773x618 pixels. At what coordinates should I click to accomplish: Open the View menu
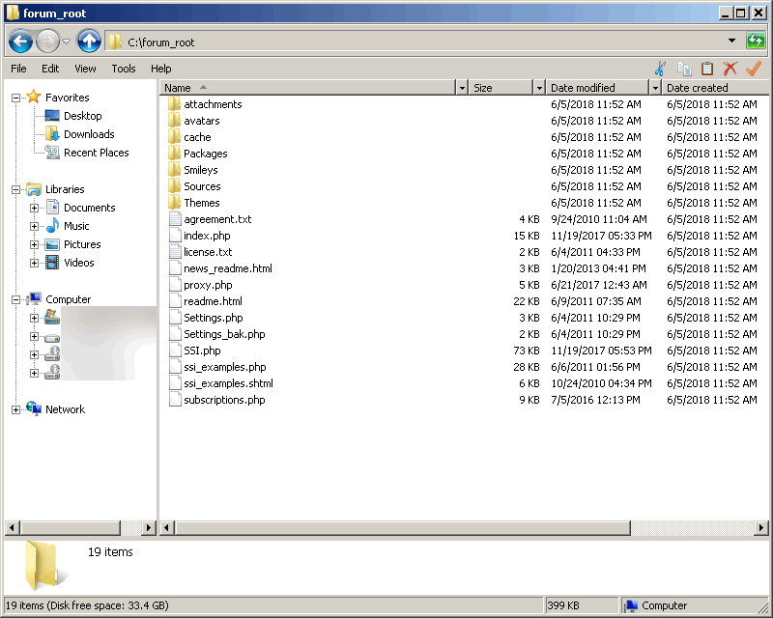tap(85, 69)
